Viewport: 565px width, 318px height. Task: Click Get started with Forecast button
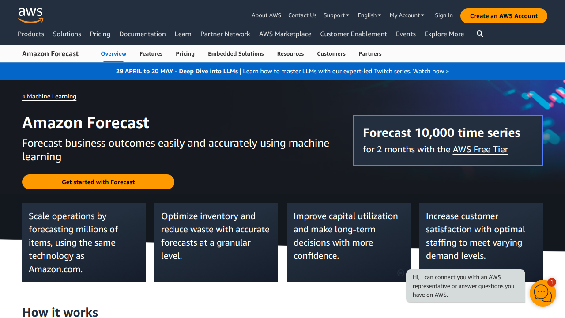(98, 182)
